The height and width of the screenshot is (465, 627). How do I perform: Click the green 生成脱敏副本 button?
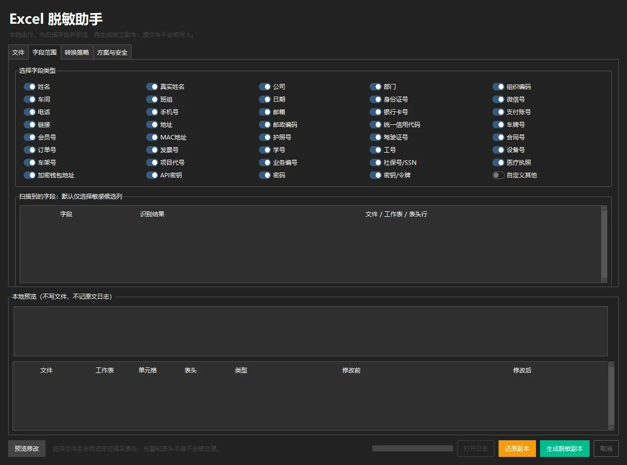coord(565,449)
